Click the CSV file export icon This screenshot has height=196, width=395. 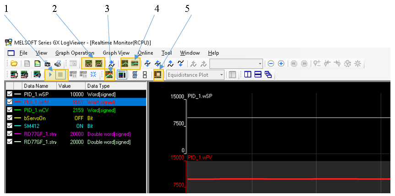pos(27,64)
